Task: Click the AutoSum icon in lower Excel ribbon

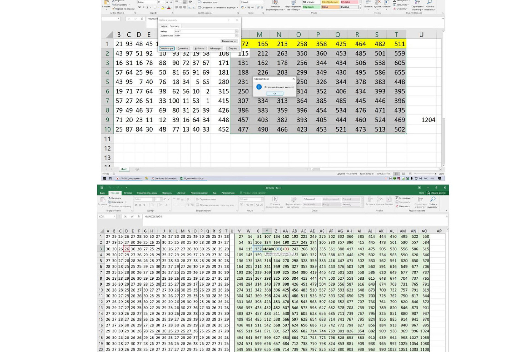Action: (397, 198)
